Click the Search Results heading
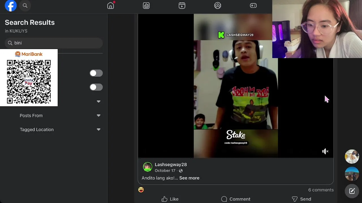This screenshot has height=203, width=362. pyautogui.click(x=30, y=23)
